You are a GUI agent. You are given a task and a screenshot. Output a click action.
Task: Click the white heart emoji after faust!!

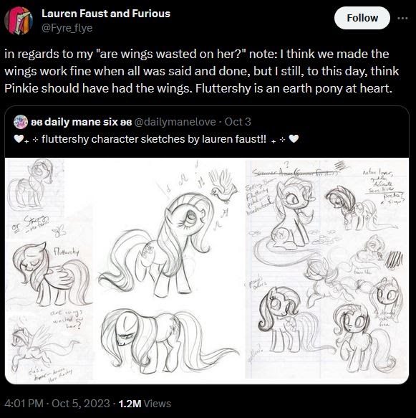tap(294, 138)
